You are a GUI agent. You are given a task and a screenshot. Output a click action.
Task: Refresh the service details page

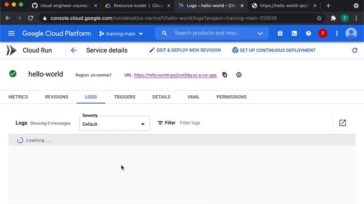coord(354,50)
